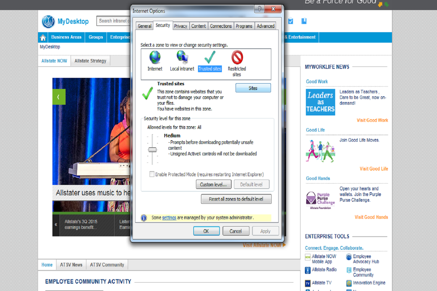This screenshot has width=437, height=291.
Task: Select the Internet zone globe icon
Action: (155, 57)
